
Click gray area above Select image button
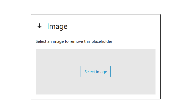[x=96, y=57]
